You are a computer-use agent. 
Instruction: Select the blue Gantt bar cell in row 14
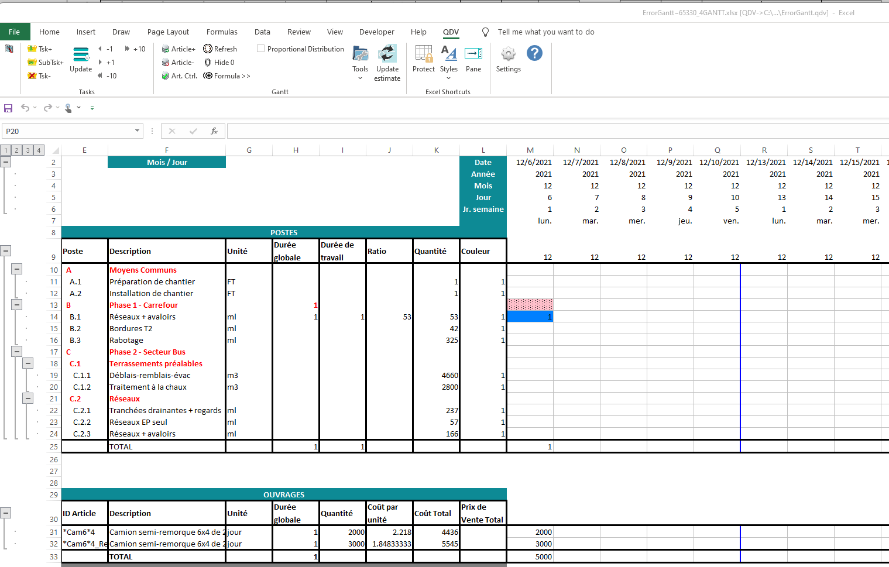click(530, 317)
